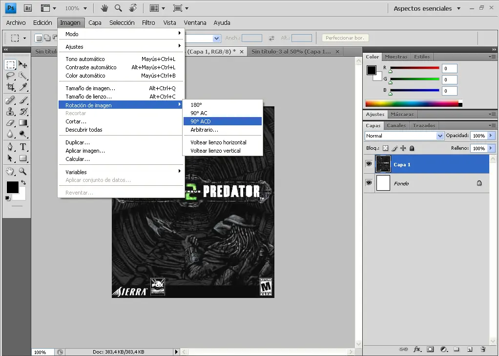Select the Hand tool in toolbox
This screenshot has width=499, height=356.
click(10, 172)
